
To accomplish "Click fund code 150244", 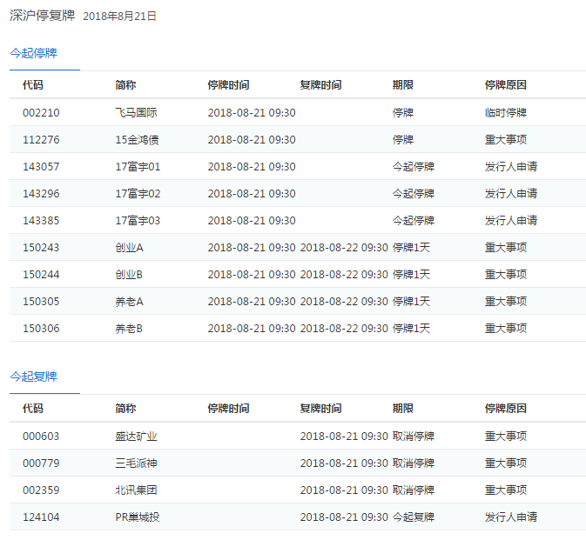I will point(41,275).
